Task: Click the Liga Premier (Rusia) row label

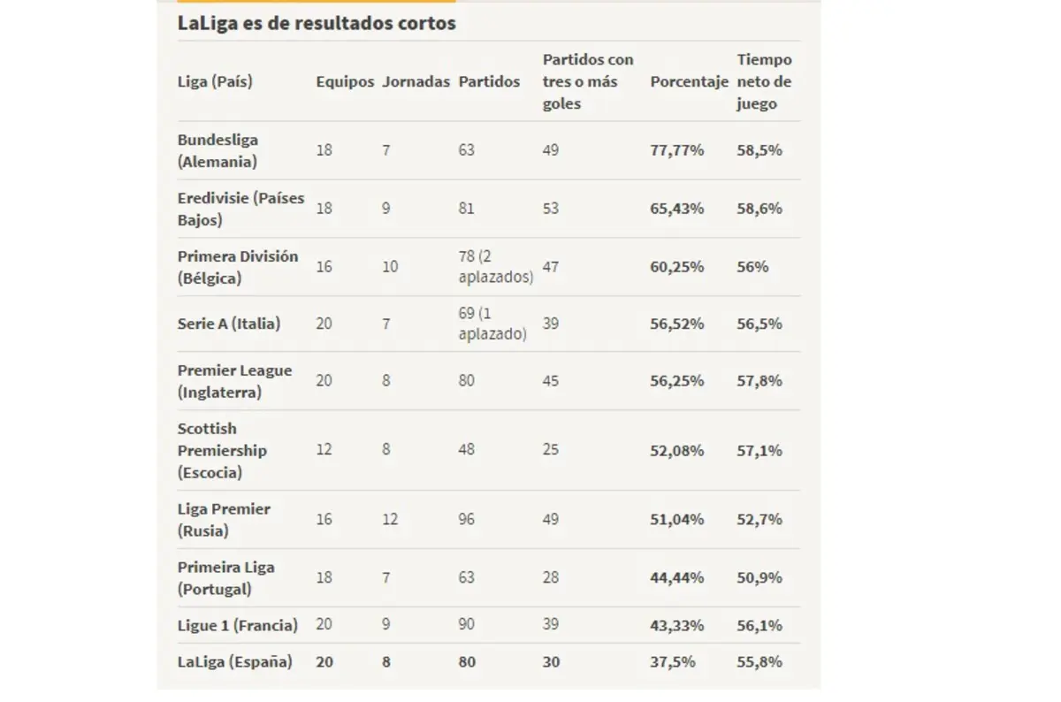Action: pos(224,520)
